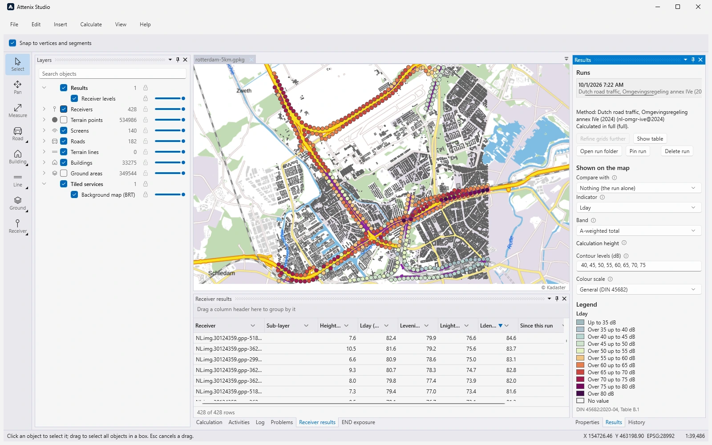Select the Ground area tool

(x=18, y=203)
